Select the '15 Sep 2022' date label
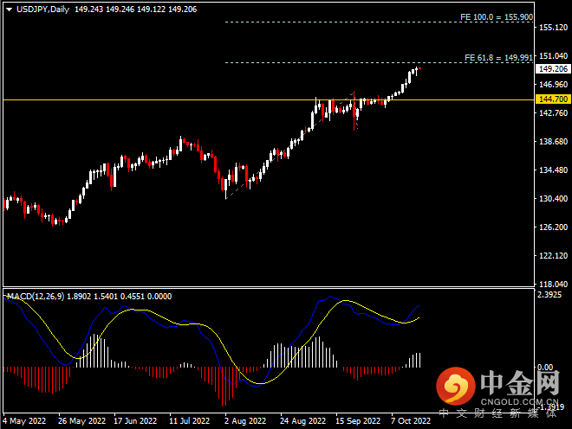The width and height of the screenshot is (572, 429). click(358, 421)
